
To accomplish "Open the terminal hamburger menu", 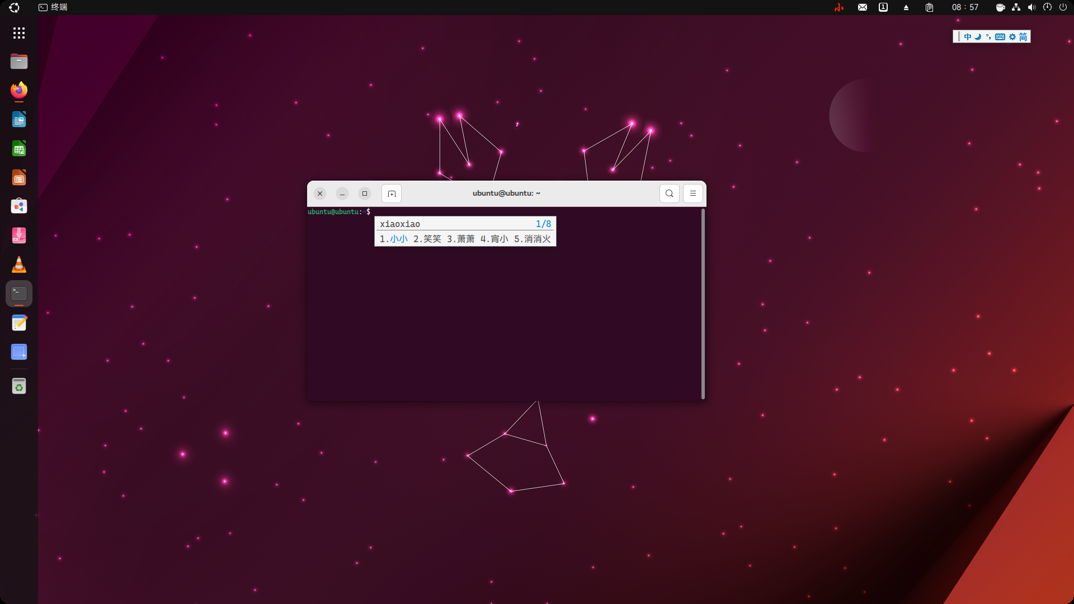I will (x=693, y=194).
